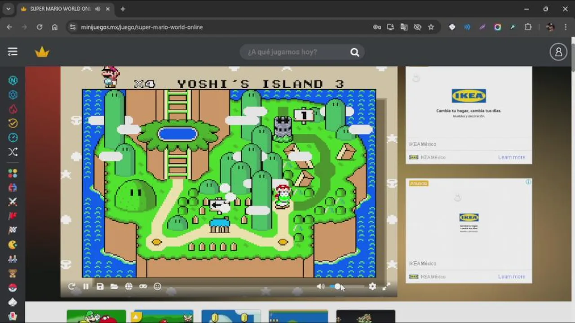Open gamepad control settings in emulator bar
The height and width of the screenshot is (323, 575).
point(143,286)
